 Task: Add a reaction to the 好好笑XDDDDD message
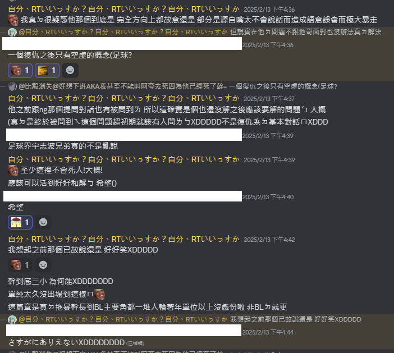tap(43, 265)
